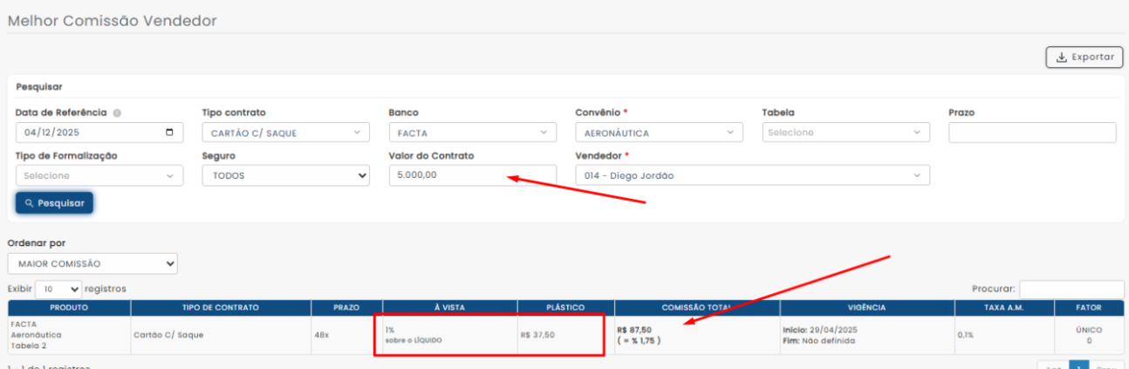The image size is (1129, 369).
Task: Open the Vendedor dropdown showing Diego Jordão
Action: [752, 175]
